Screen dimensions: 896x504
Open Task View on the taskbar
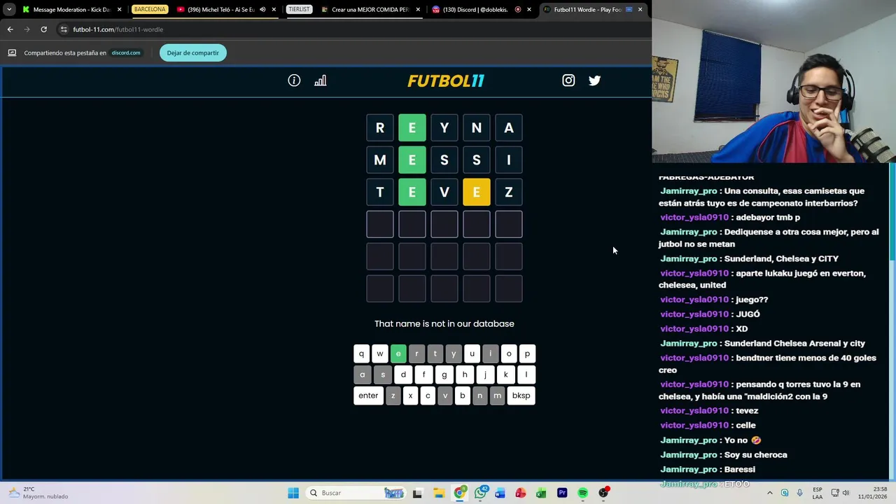417,493
